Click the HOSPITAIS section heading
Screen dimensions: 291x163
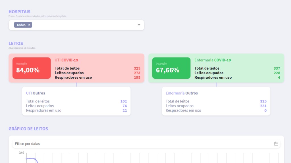(19, 12)
